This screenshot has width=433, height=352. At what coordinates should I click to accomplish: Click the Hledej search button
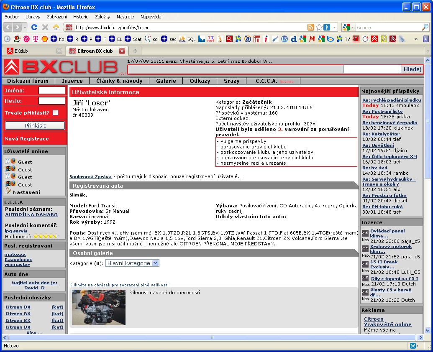[412, 69]
